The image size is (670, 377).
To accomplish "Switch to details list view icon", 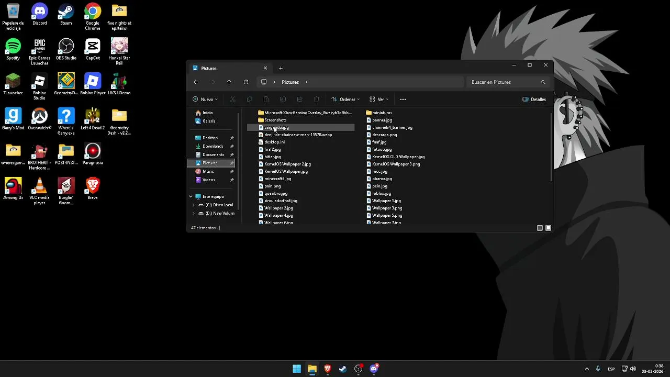I will pos(540,228).
